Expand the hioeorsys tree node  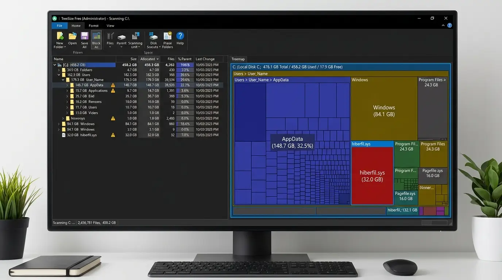tap(63, 118)
